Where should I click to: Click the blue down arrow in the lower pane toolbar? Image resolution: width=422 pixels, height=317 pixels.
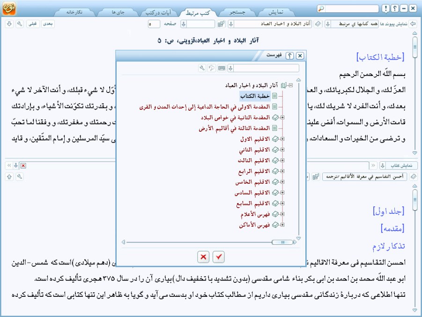pos(16,166)
